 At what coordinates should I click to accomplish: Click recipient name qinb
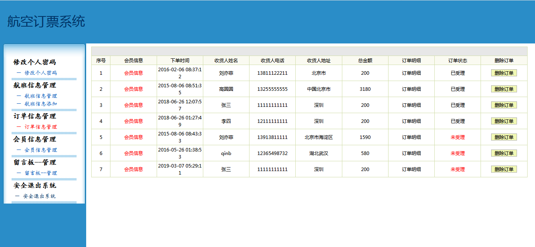pyautogui.click(x=226, y=153)
